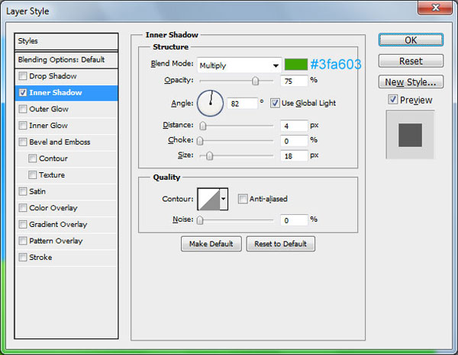Click the style preview thumbnail
Screen dimensions: 458x355
click(x=410, y=135)
